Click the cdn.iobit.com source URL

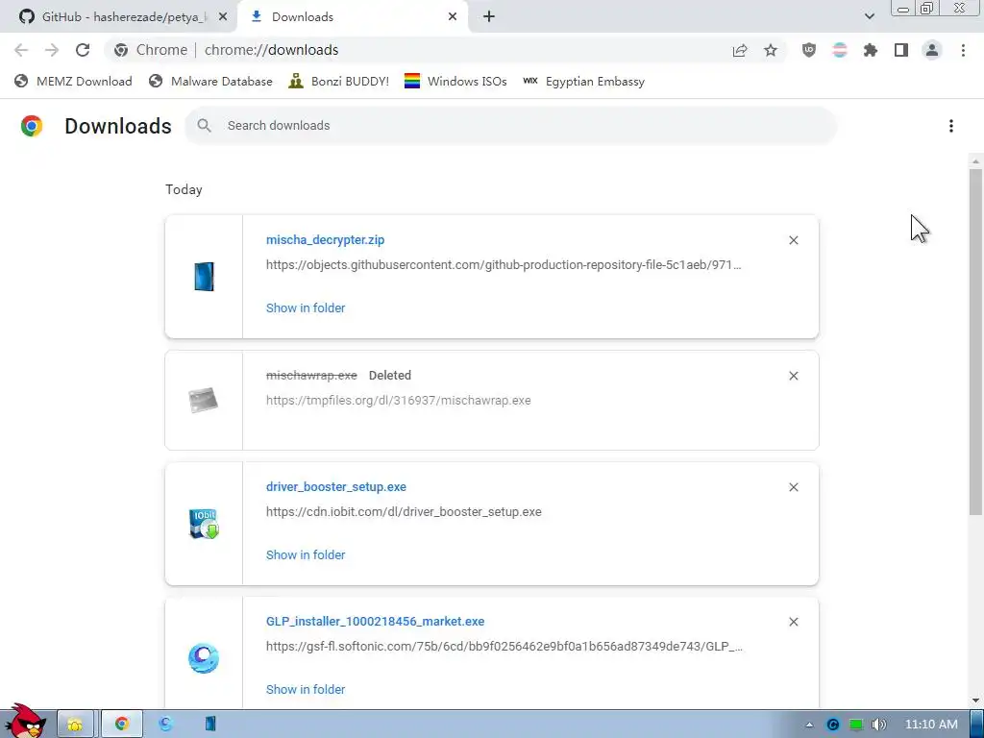click(404, 512)
